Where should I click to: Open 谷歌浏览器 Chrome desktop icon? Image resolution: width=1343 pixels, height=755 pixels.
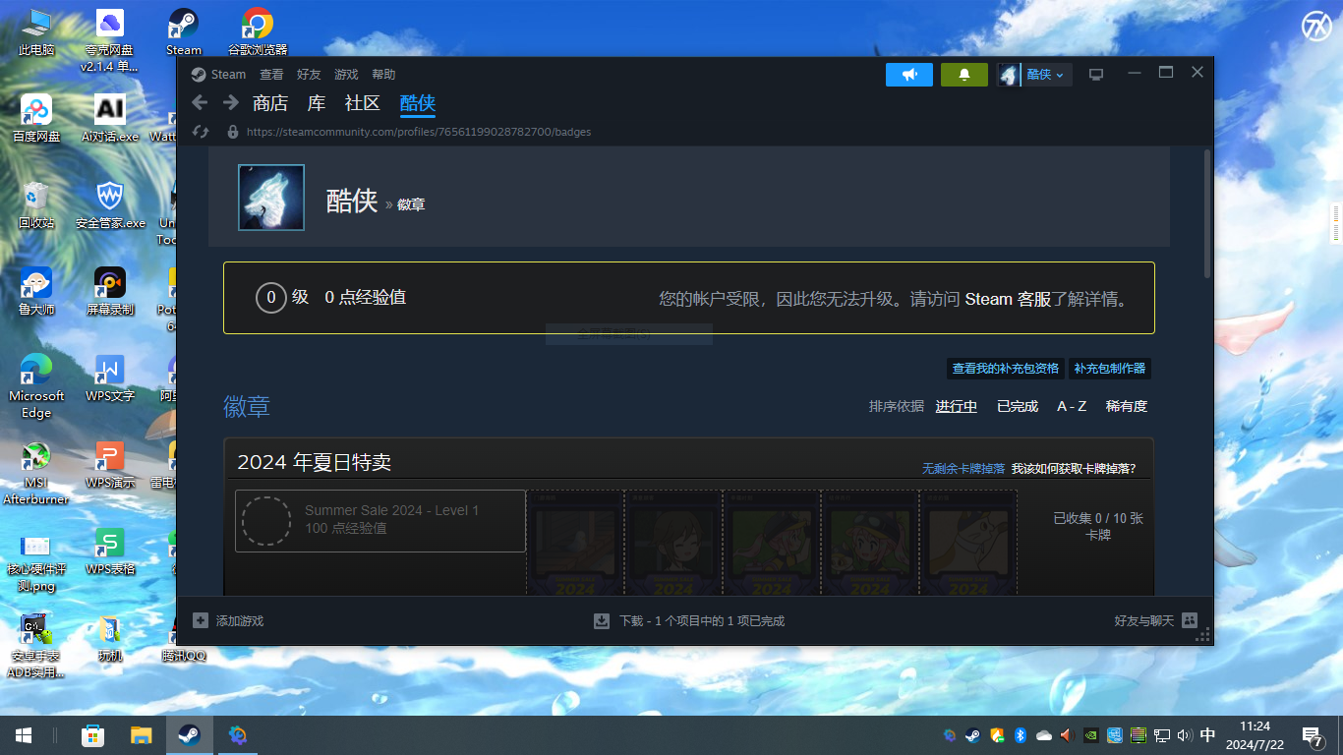pyautogui.click(x=258, y=31)
